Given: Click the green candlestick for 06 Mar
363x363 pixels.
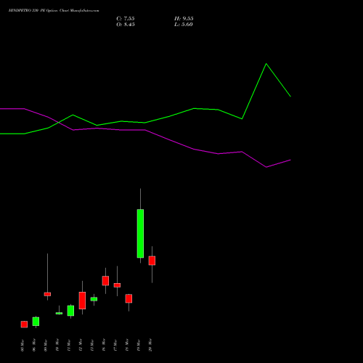Looking at the screenshot, I should [x=36, y=322].
